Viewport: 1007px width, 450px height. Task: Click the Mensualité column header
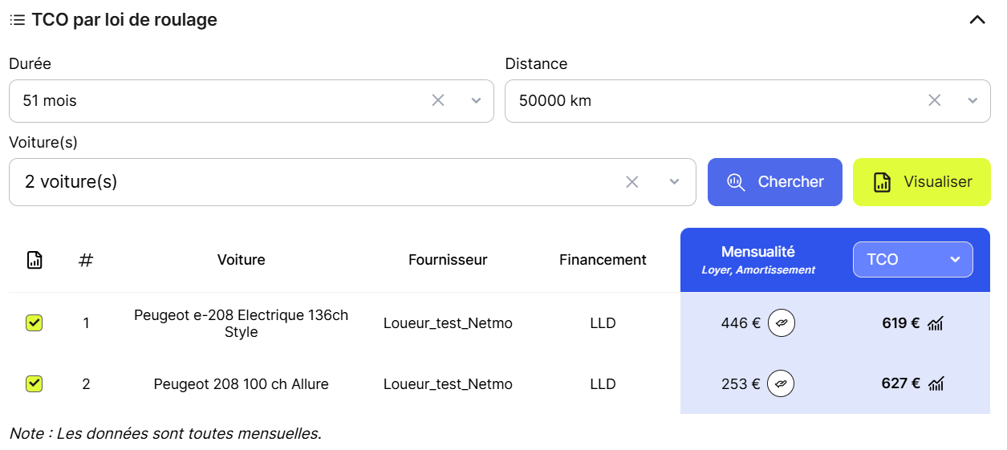(x=757, y=252)
